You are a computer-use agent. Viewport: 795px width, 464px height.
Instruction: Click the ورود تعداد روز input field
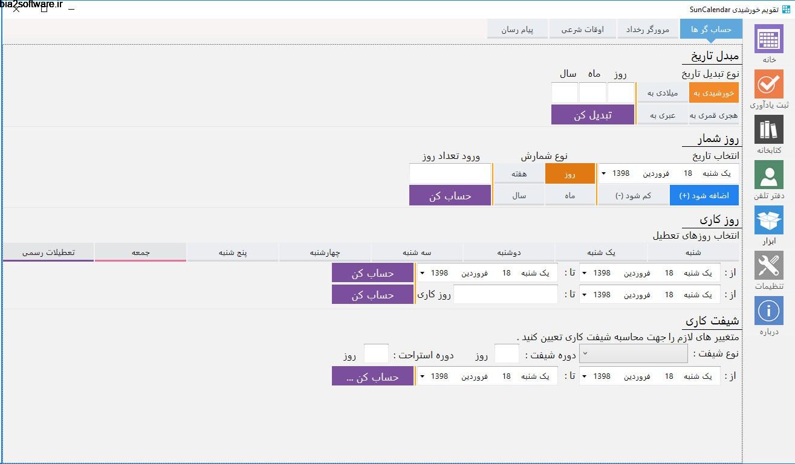450,174
